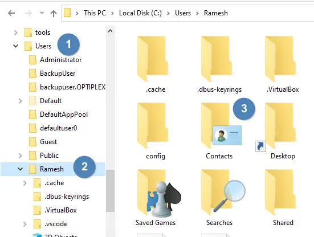Click the Administrator folder icon

coord(32,60)
